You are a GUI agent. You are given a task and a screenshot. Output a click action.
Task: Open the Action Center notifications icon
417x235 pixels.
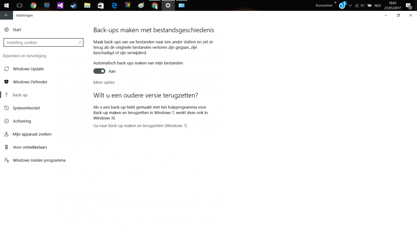coord(409,5)
